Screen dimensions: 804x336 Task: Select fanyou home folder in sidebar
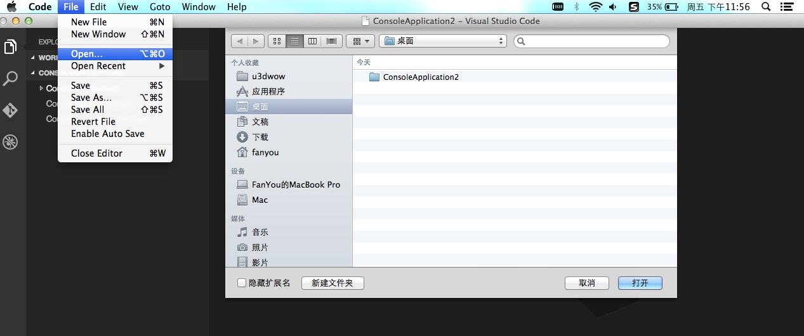[289, 152]
